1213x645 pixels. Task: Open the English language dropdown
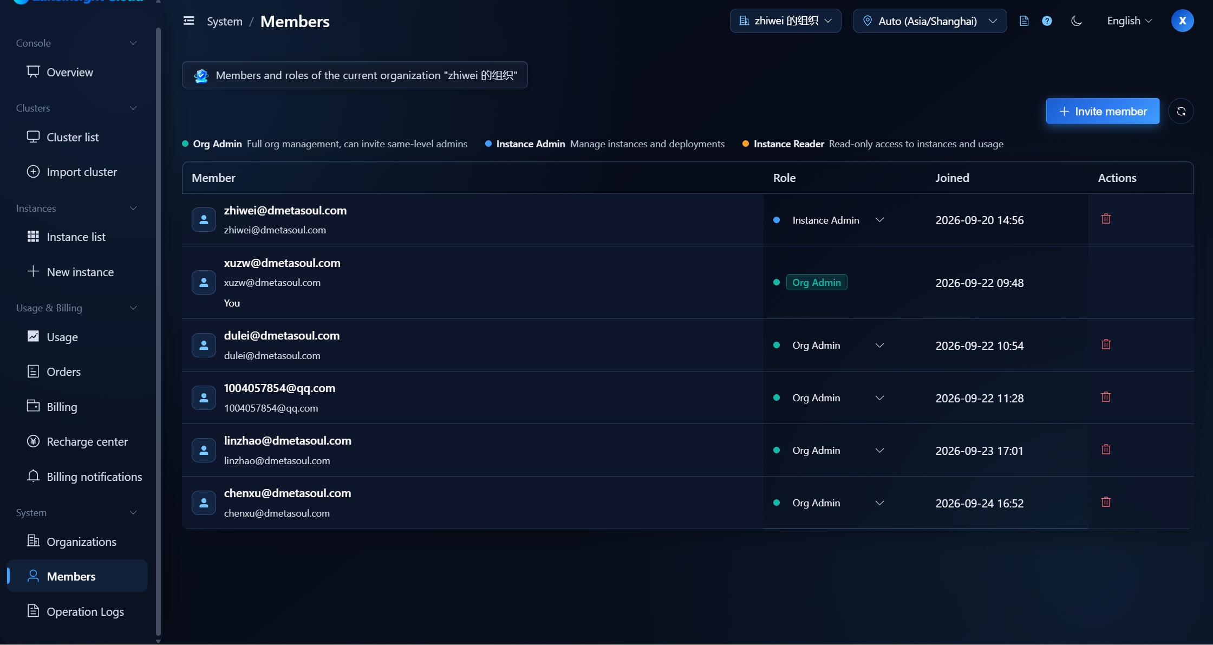1129,21
